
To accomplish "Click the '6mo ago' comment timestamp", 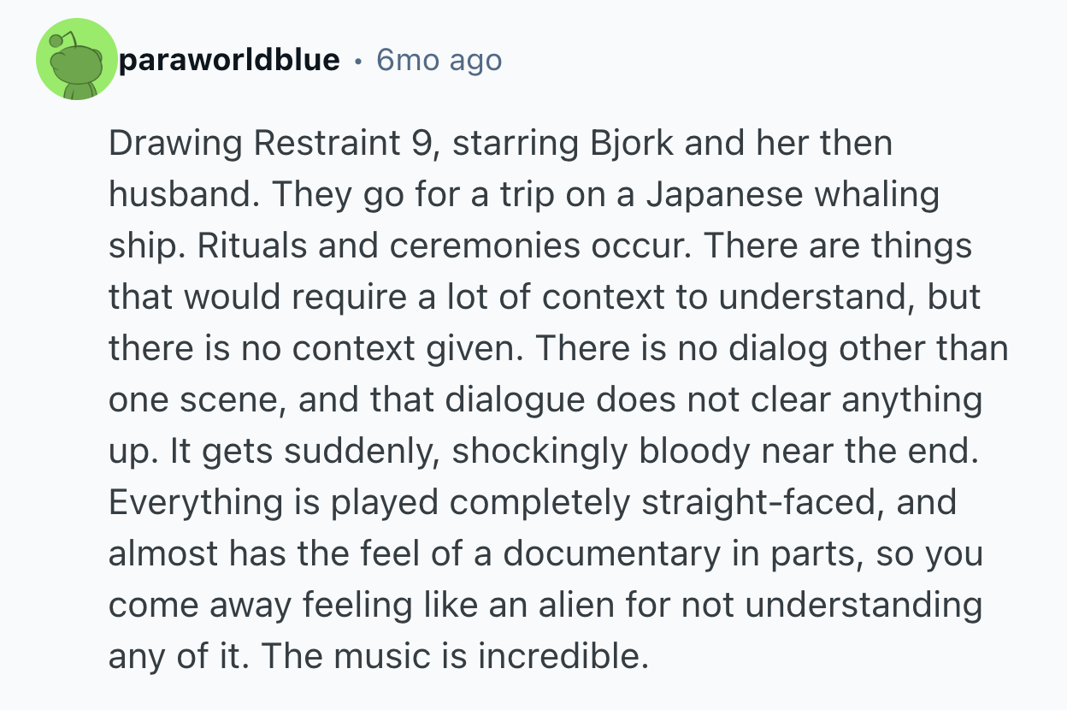I will click(439, 61).
